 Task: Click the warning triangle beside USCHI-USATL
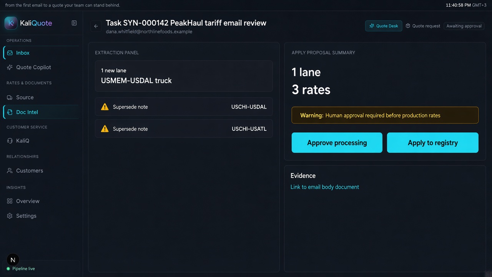[105, 129]
